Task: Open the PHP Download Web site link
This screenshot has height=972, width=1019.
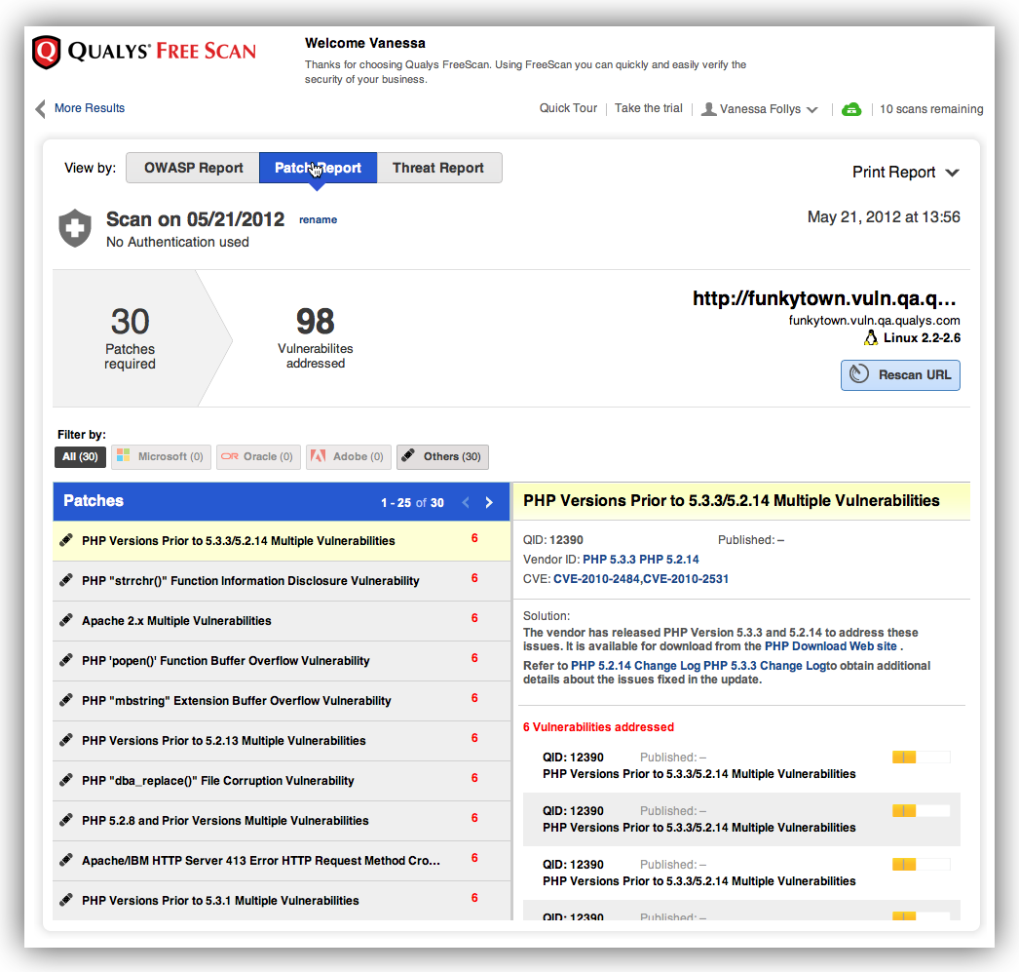Action: pyautogui.click(x=831, y=646)
